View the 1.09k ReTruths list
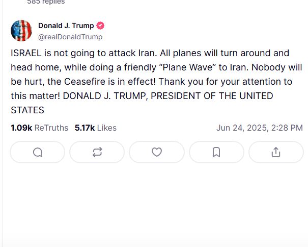The height and width of the screenshot is (247, 308). point(40,128)
